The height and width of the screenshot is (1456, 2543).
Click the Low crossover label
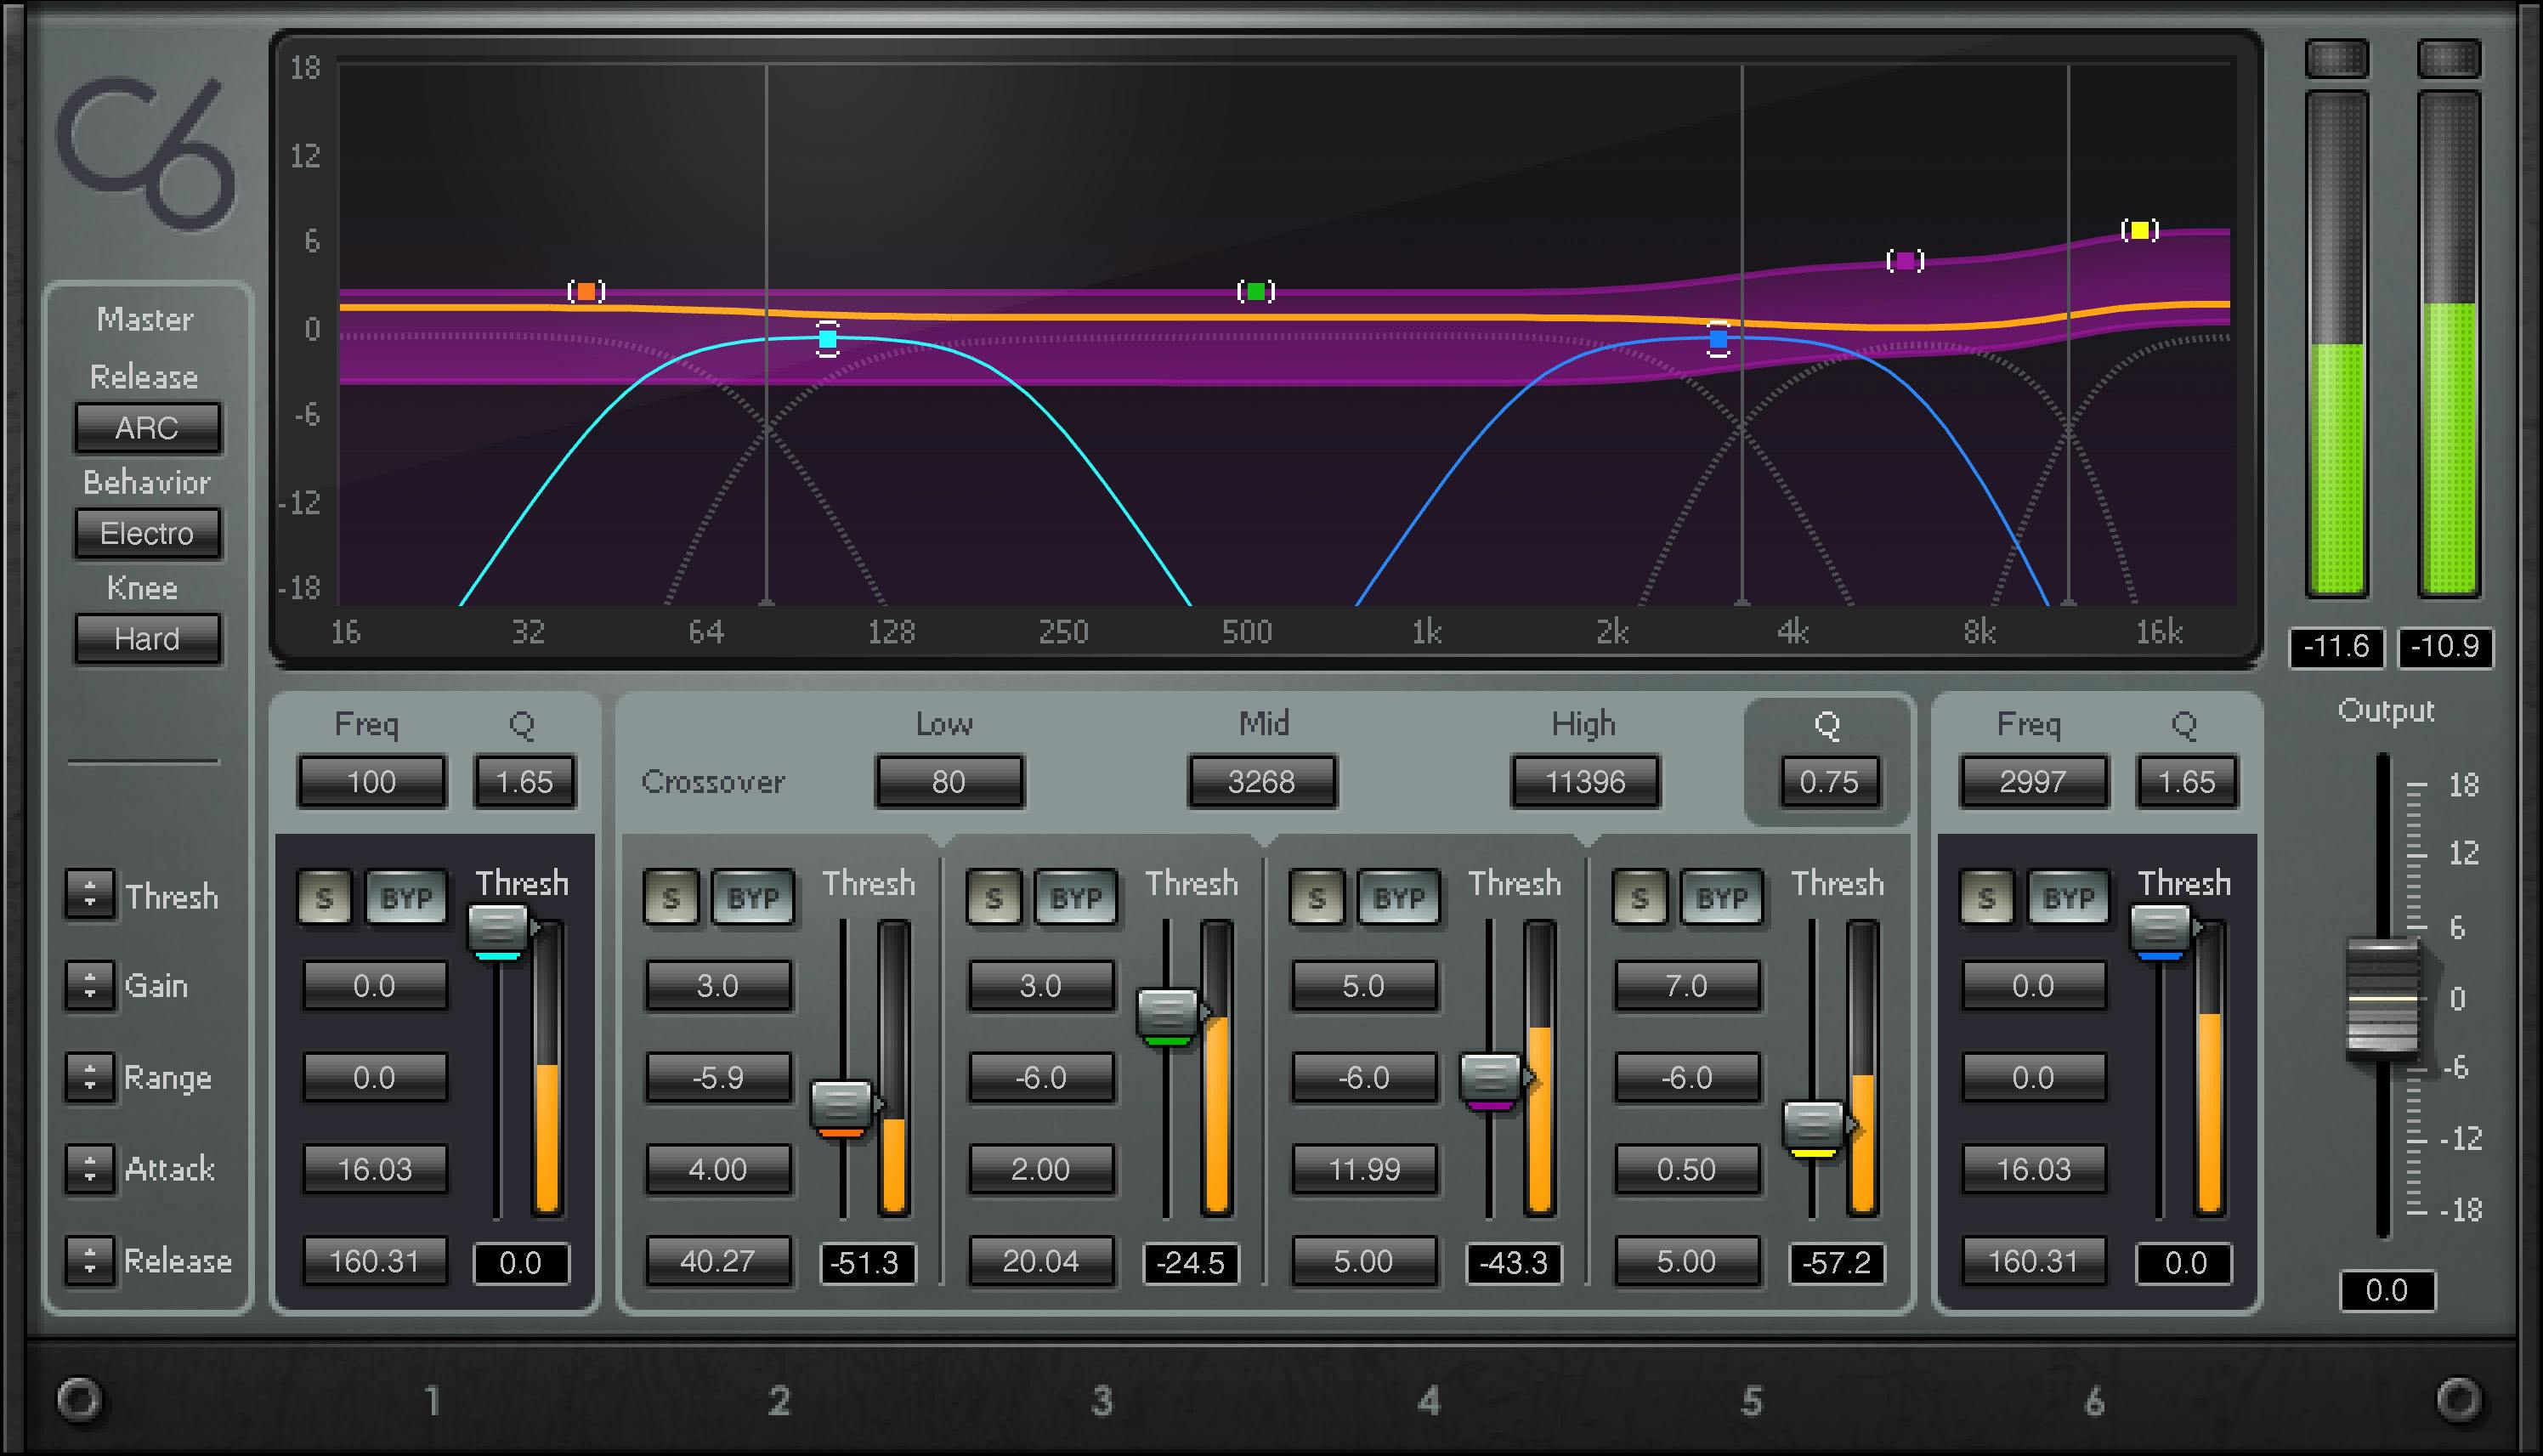pyautogui.click(x=944, y=723)
